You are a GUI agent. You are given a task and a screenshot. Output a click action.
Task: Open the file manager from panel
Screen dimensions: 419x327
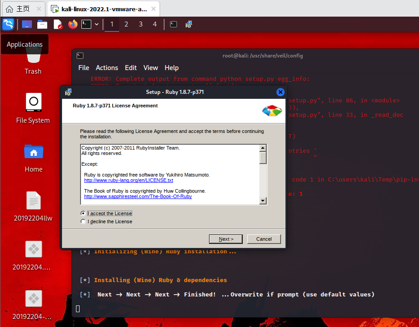click(42, 24)
